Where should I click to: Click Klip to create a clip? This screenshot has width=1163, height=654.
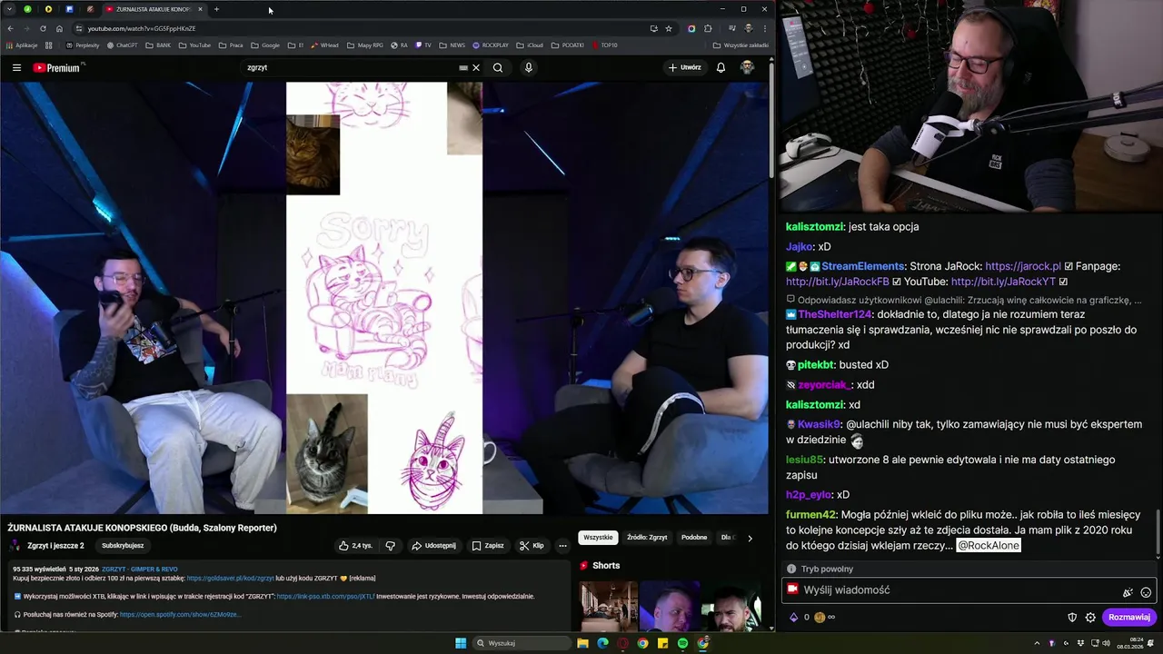click(532, 546)
